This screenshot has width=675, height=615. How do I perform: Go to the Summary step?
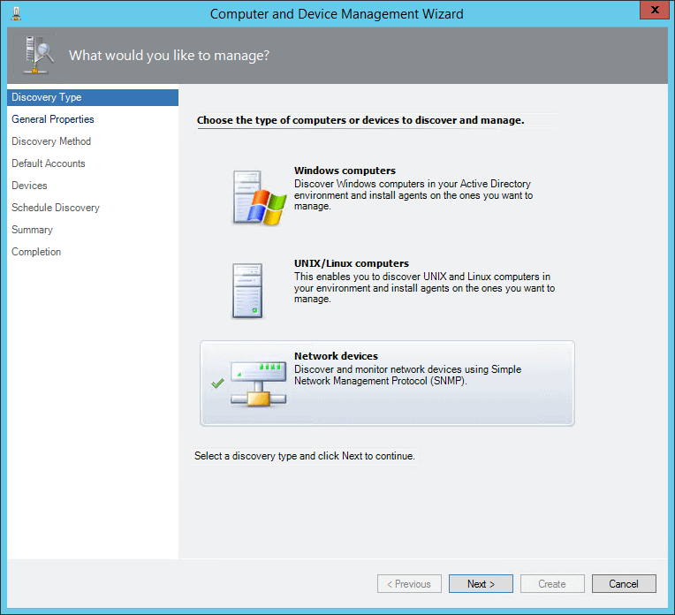click(32, 230)
